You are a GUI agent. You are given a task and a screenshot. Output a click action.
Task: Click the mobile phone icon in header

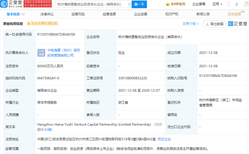(228, 4)
